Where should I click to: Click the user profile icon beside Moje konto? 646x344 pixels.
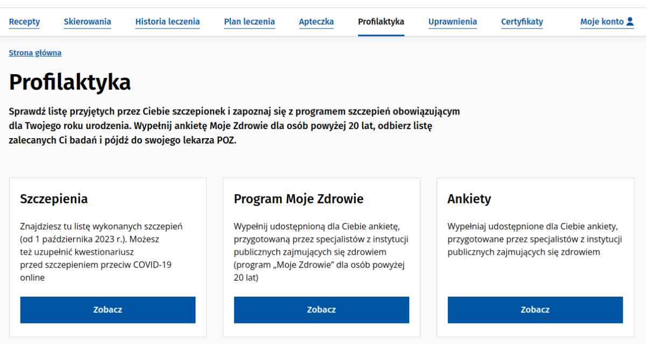(630, 22)
